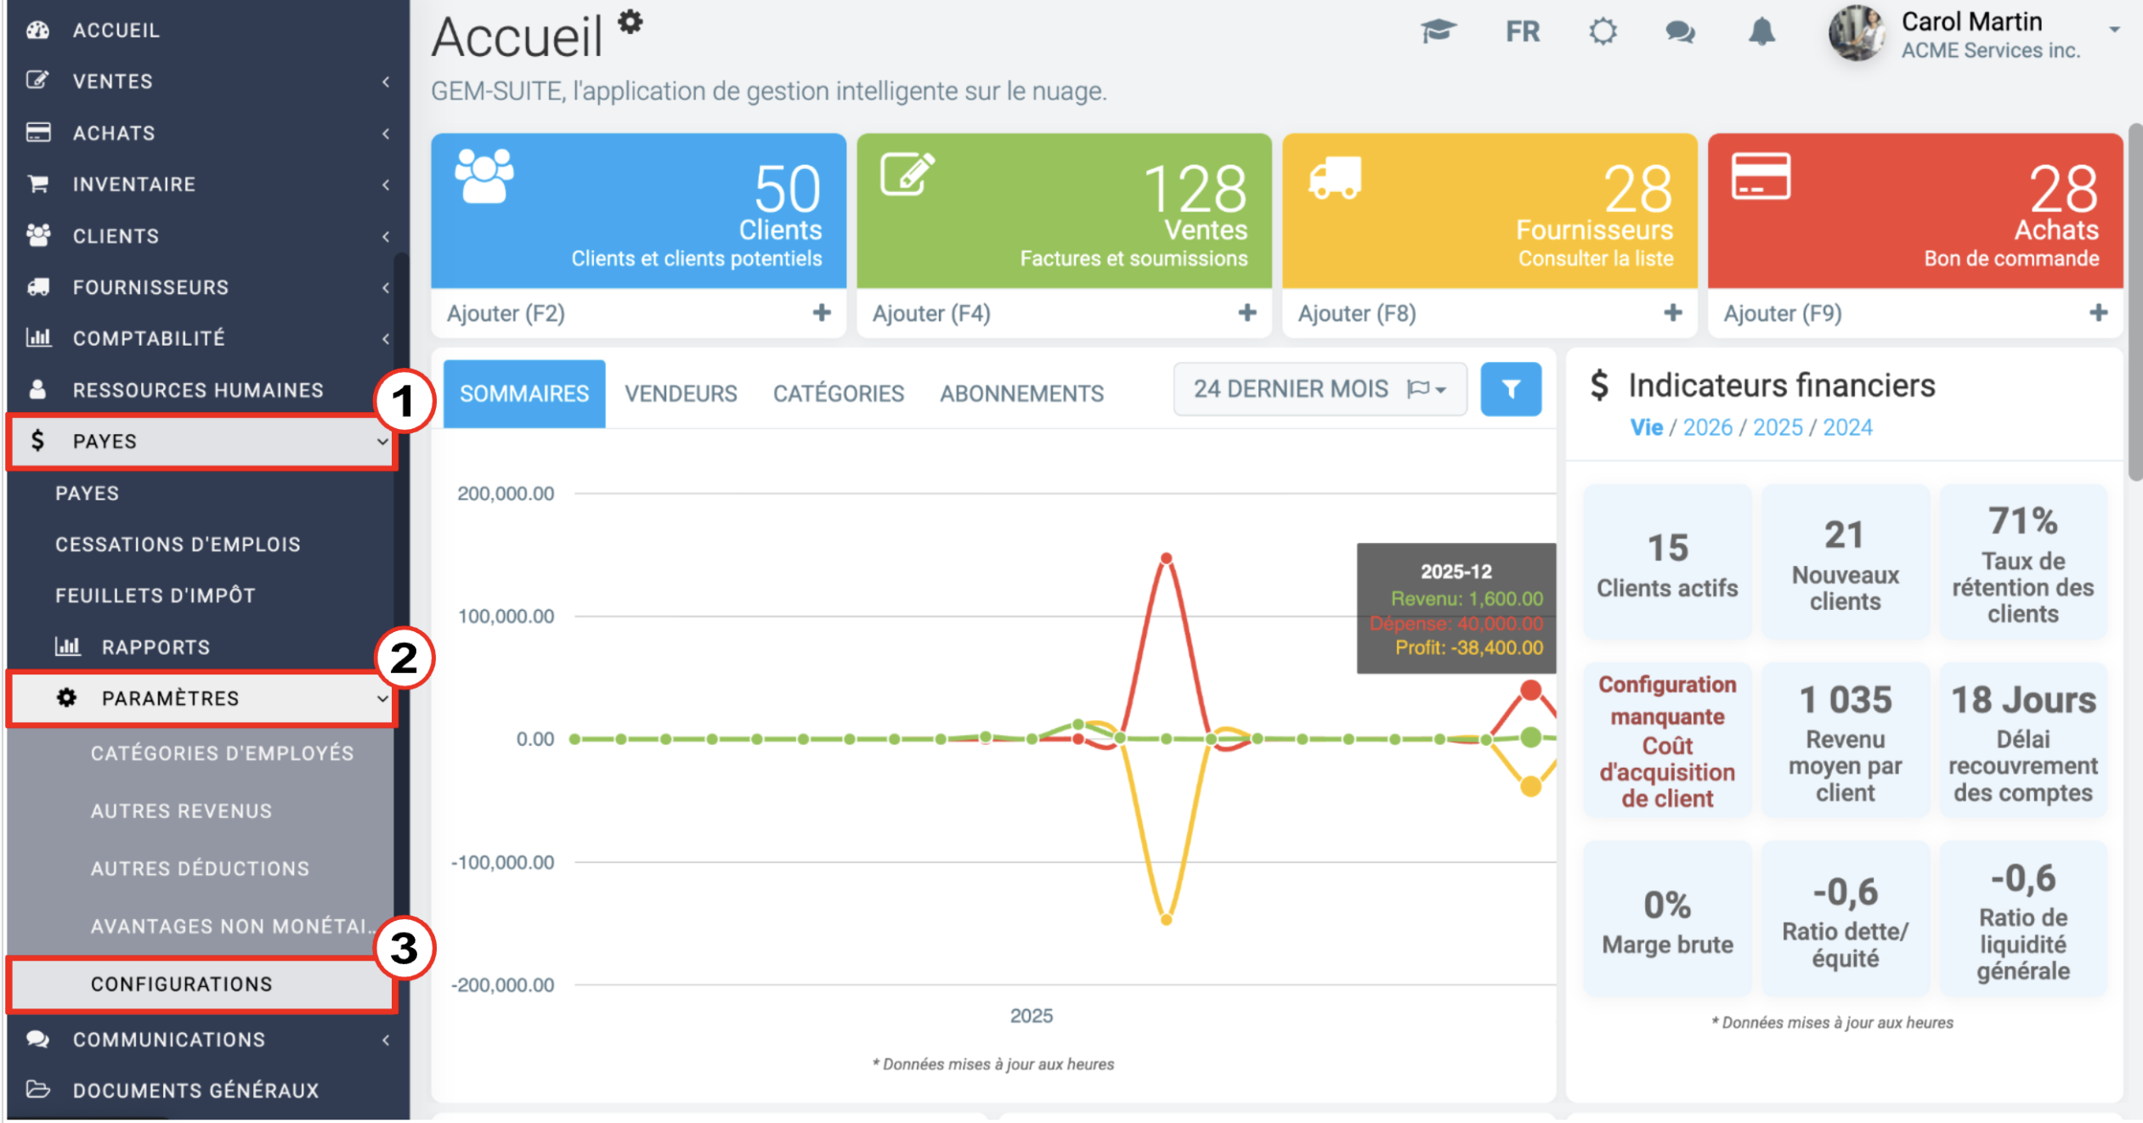Click the Clients people sidebar icon
2143x1123 pixels.
point(38,235)
